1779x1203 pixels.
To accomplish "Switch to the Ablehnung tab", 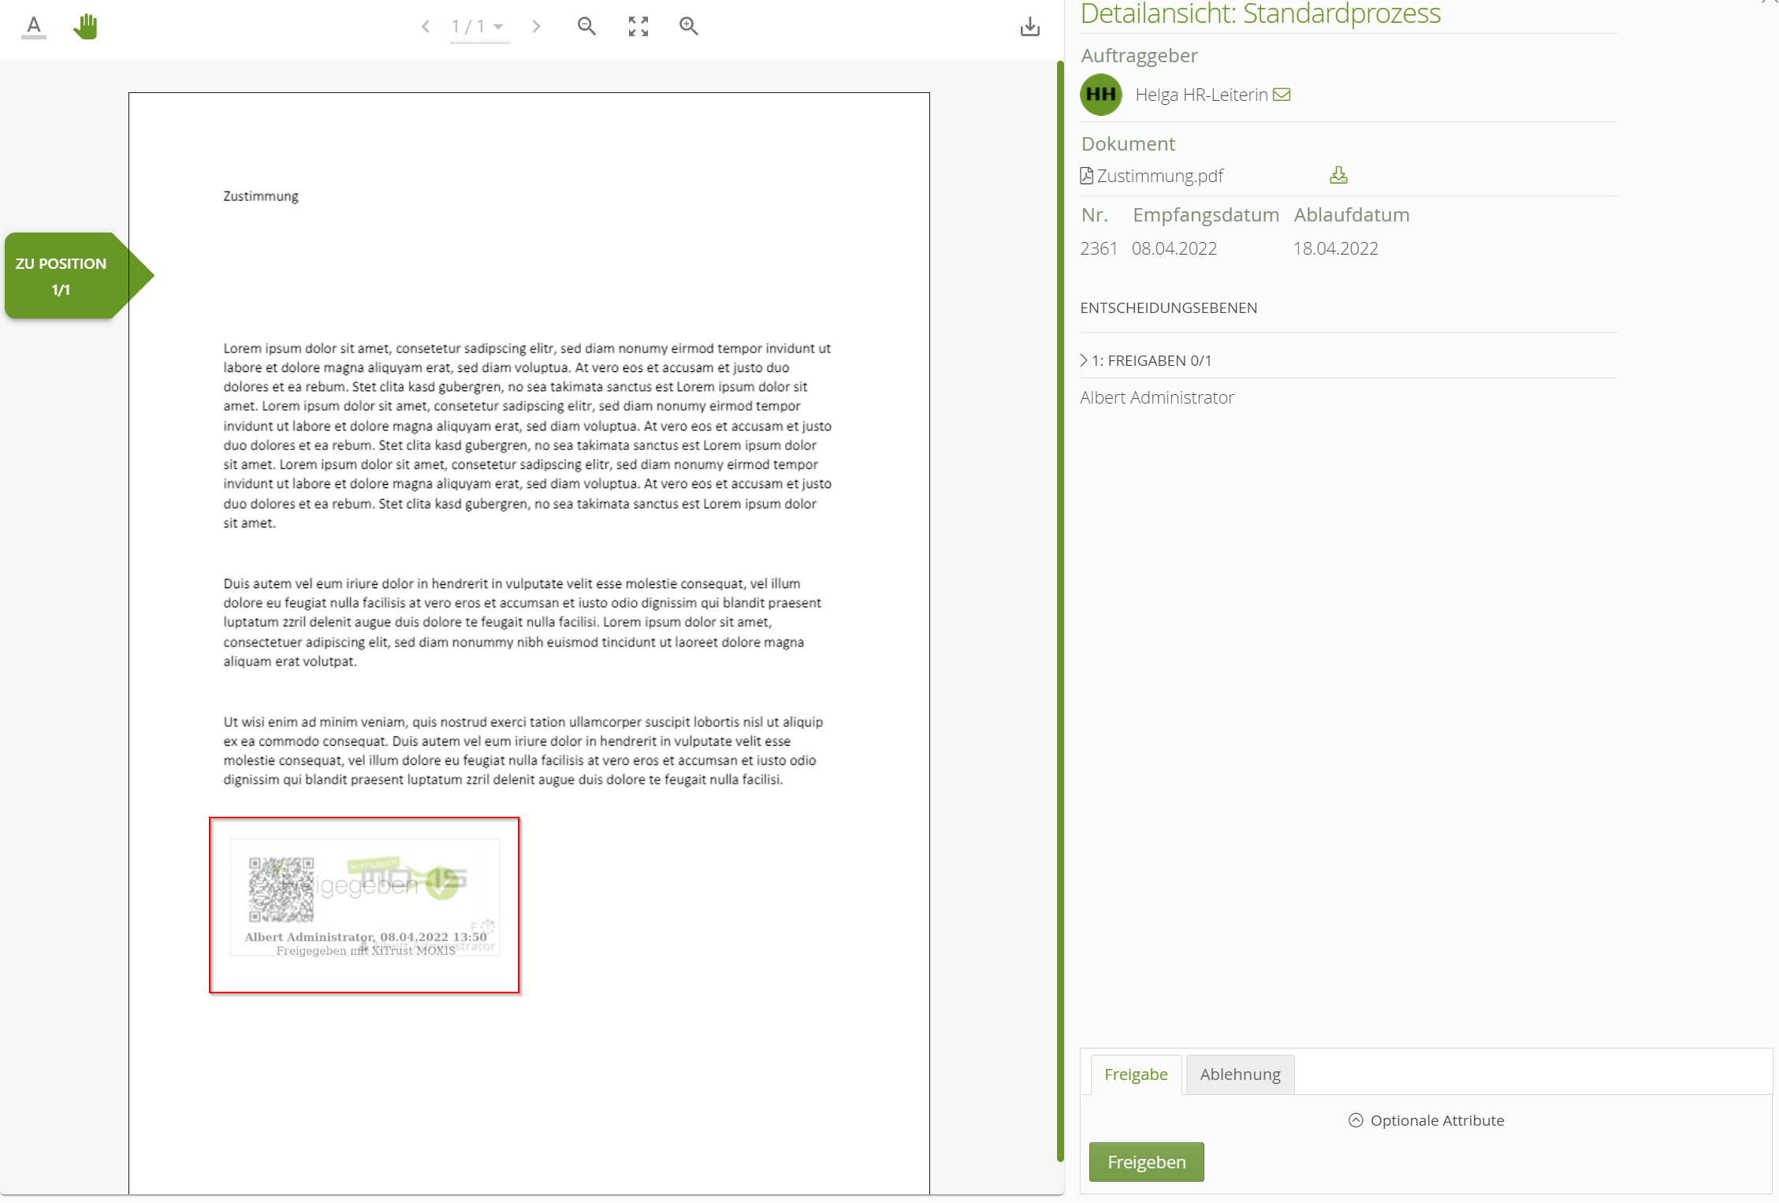I will pyautogui.click(x=1239, y=1075).
